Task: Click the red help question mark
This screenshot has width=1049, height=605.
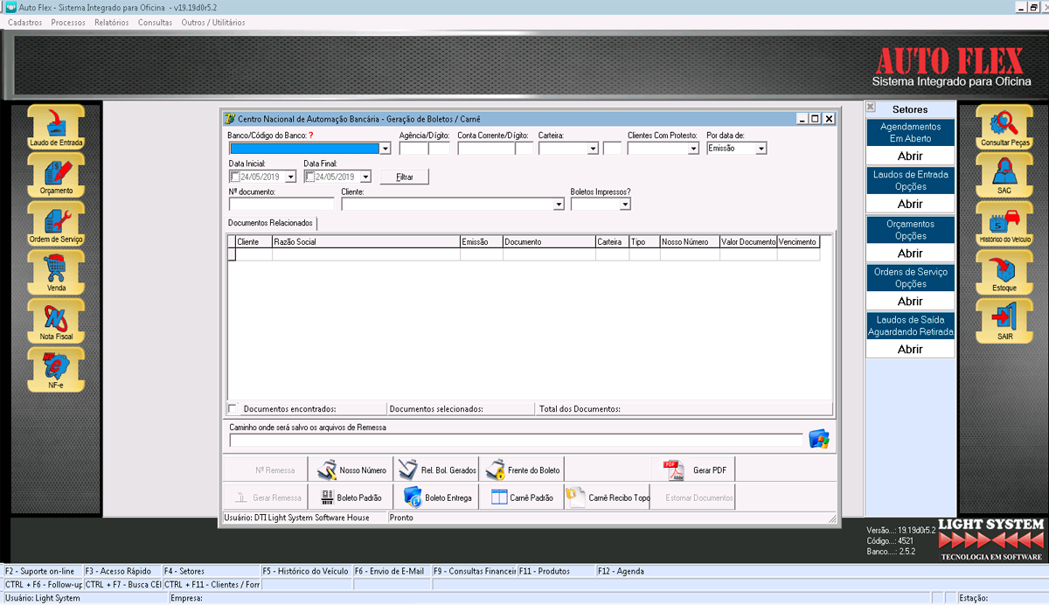Action: [310, 136]
